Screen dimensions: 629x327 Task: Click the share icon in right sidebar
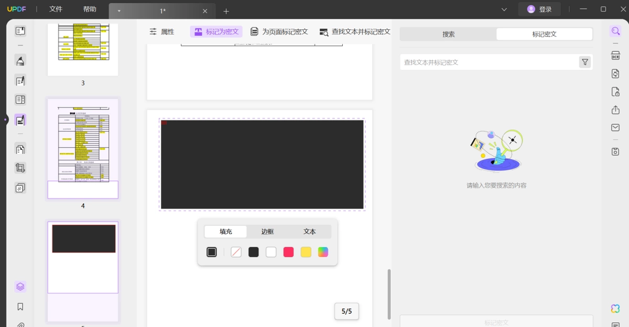615,110
